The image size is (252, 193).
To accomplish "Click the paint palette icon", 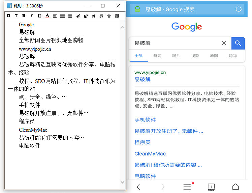I will coord(86,16).
